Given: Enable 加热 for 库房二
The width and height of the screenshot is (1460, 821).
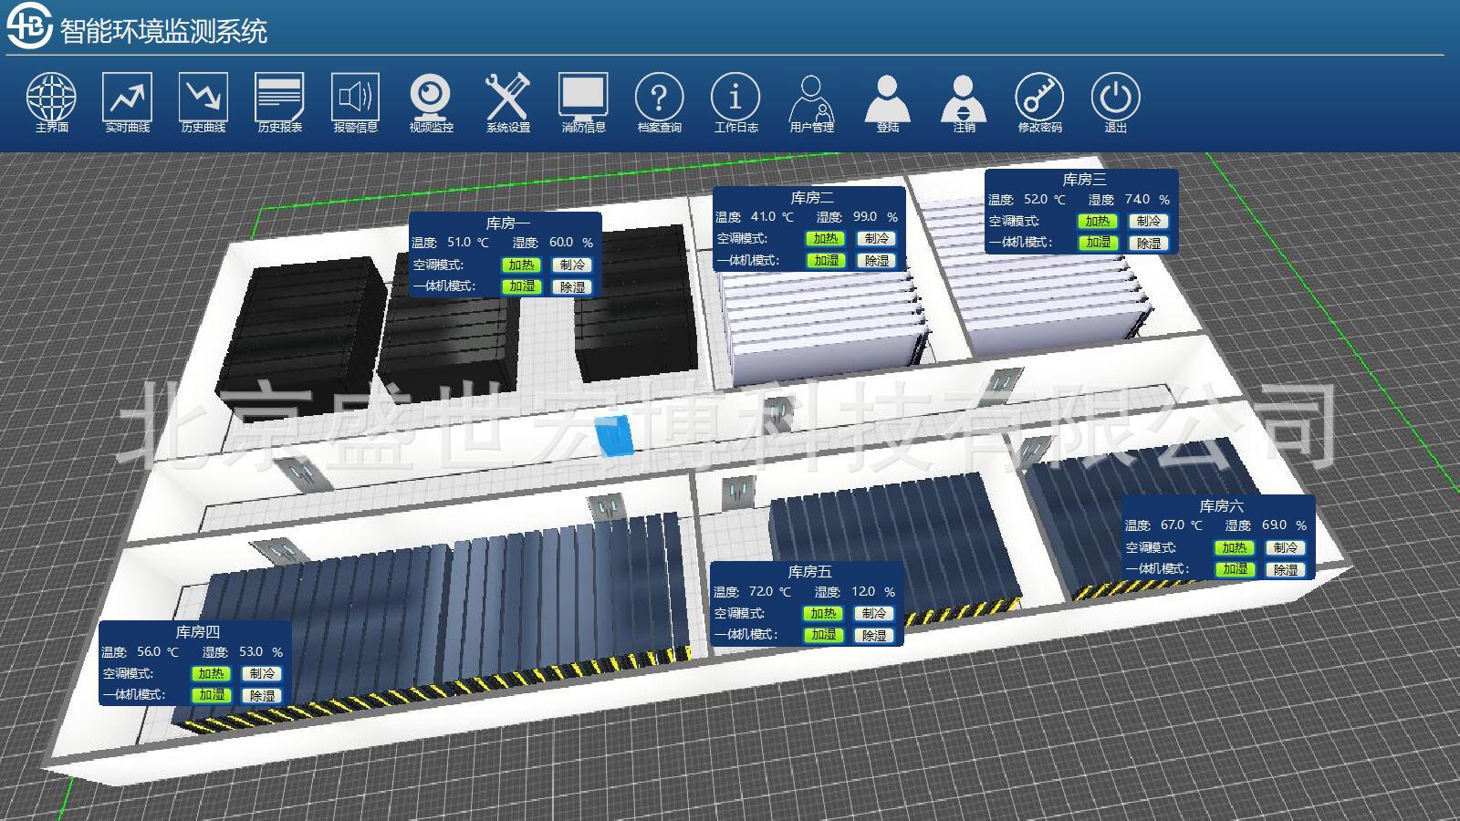Looking at the screenshot, I should tap(826, 238).
